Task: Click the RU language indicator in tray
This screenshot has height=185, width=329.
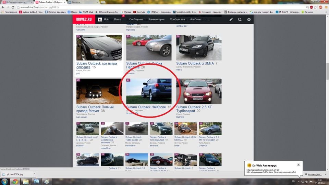Action: click(294, 181)
